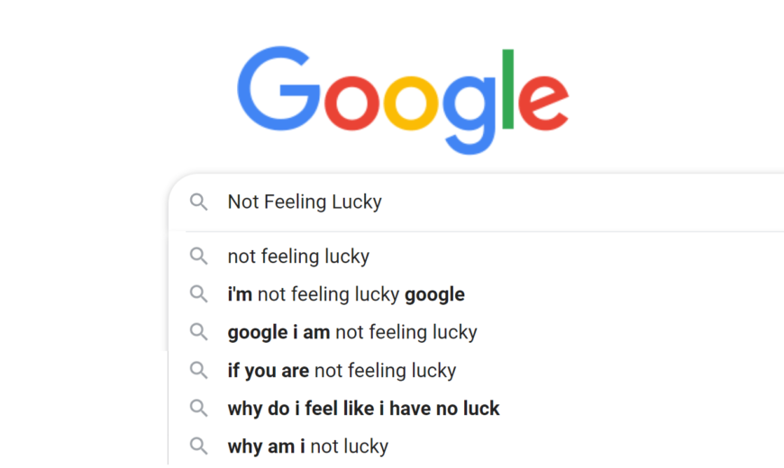Click the magnifier icon in the search box
Image resolution: width=784 pixels, height=468 pixels.
point(198,202)
